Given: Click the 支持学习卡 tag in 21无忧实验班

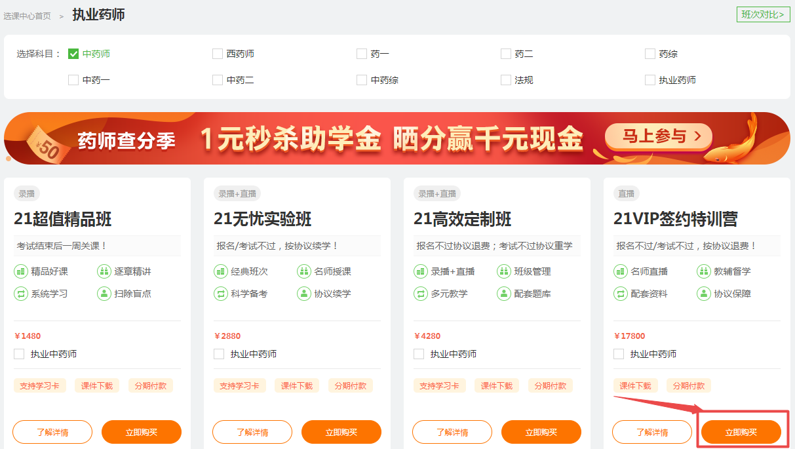Looking at the screenshot, I should point(239,386).
